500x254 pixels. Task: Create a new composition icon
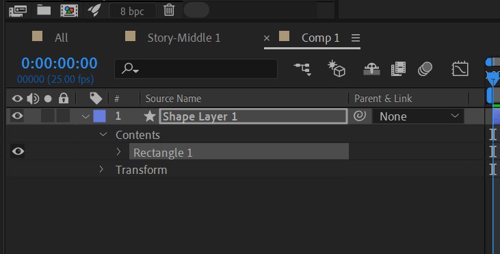pyautogui.click(x=69, y=11)
